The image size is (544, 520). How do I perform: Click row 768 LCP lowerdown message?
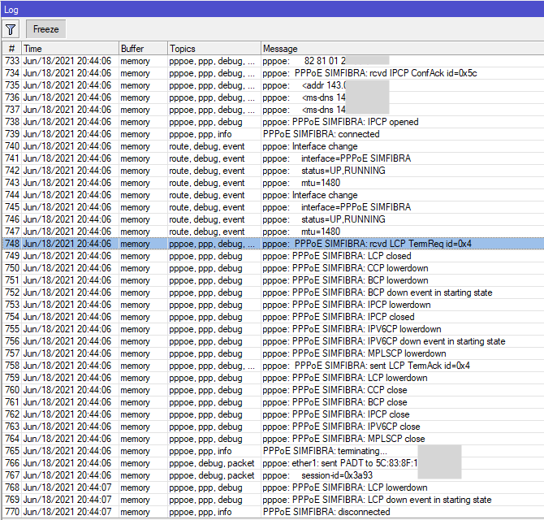click(x=345, y=487)
